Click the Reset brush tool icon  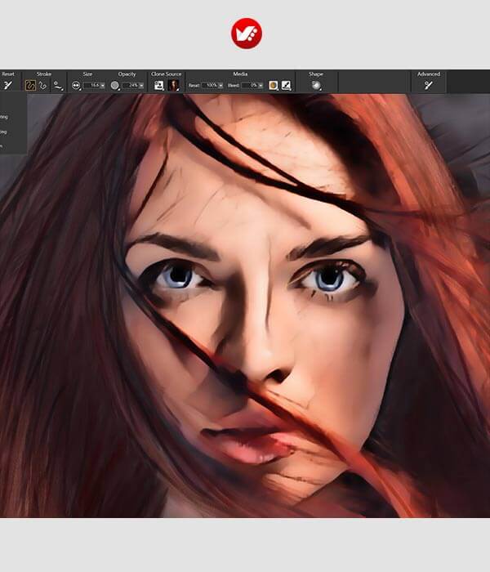pyautogui.click(x=7, y=85)
